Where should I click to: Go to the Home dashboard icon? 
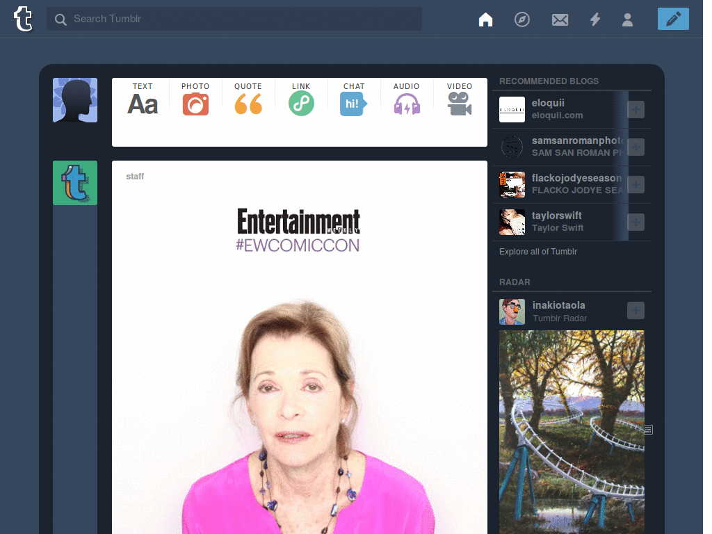(485, 19)
